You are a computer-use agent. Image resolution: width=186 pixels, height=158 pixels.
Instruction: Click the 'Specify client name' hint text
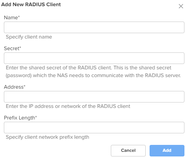pyautogui.click(x=29, y=37)
